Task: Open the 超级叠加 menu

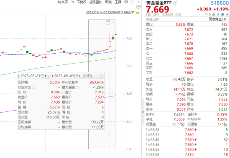Action: pos(95,2)
